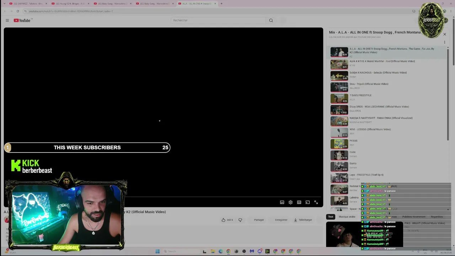The height and width of the screenshot is (256, 455).
Task: Launch Microsoft Edge from the taskbar
Action: [x=221, y=251]
